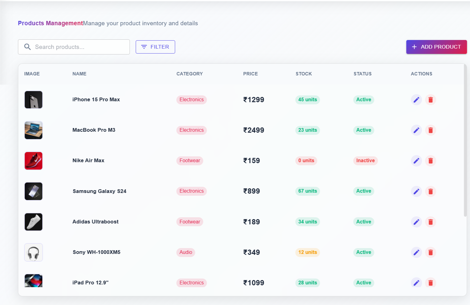Click the Audio category tag

[186, 252]
